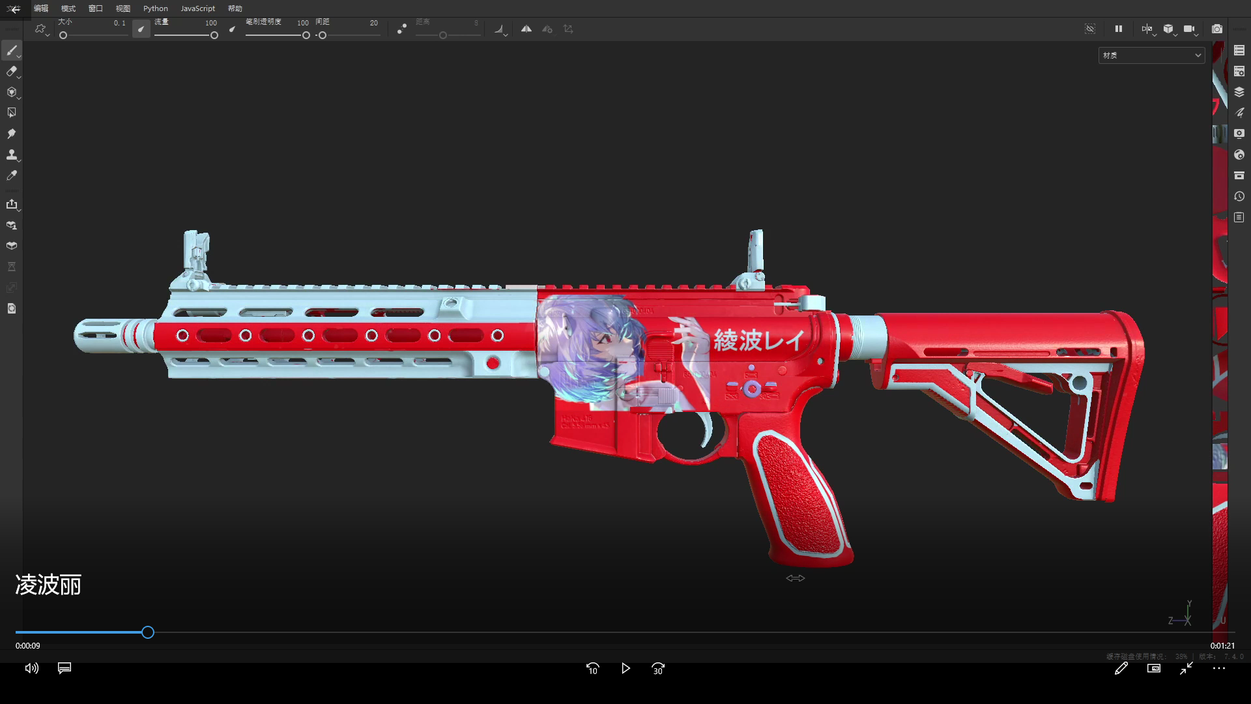
Task: Click the pencil edit icon
Action: 1121,668
